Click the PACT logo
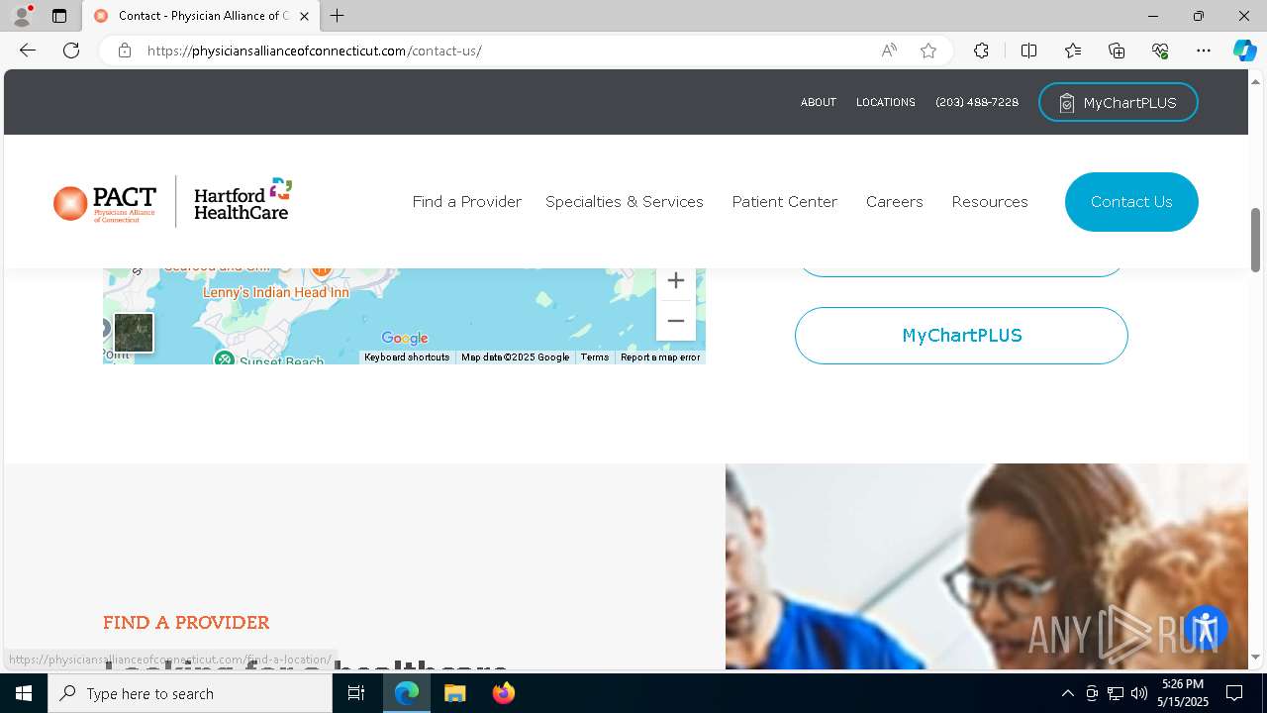 pyautogui.click(x=105, y=202)
